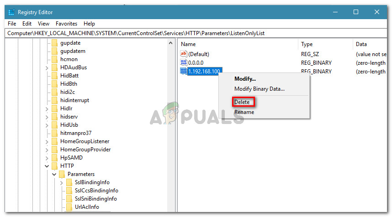Select the HDAudBus folder icon
This screenshot has width=392, height=217.
54,67
